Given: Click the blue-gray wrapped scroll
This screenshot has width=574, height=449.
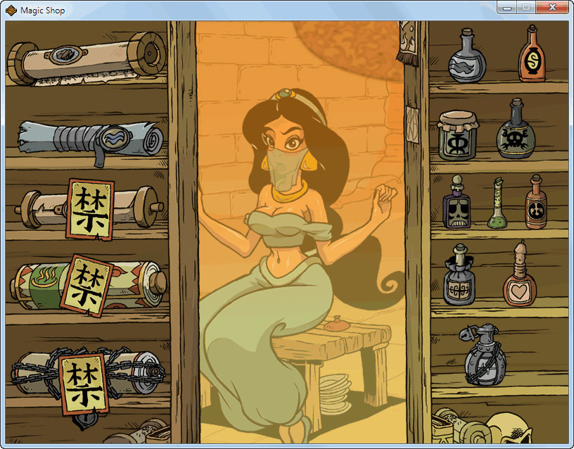Looking at the screenshot, I should tap(91, 140).
